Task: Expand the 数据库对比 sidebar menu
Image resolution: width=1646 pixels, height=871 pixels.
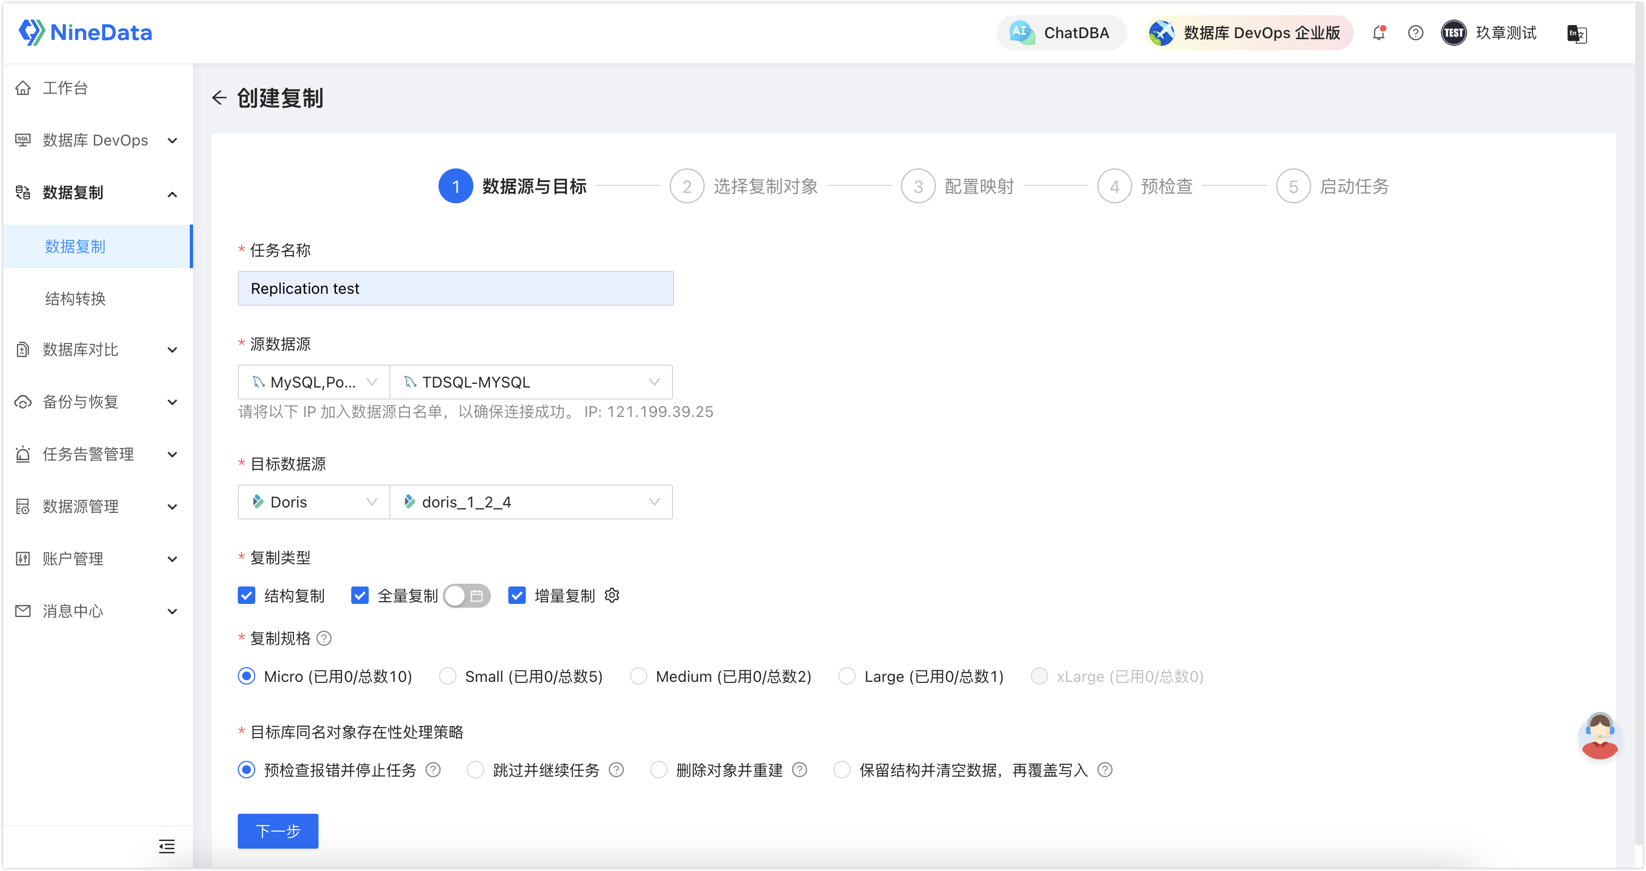Action: [97, 349]
